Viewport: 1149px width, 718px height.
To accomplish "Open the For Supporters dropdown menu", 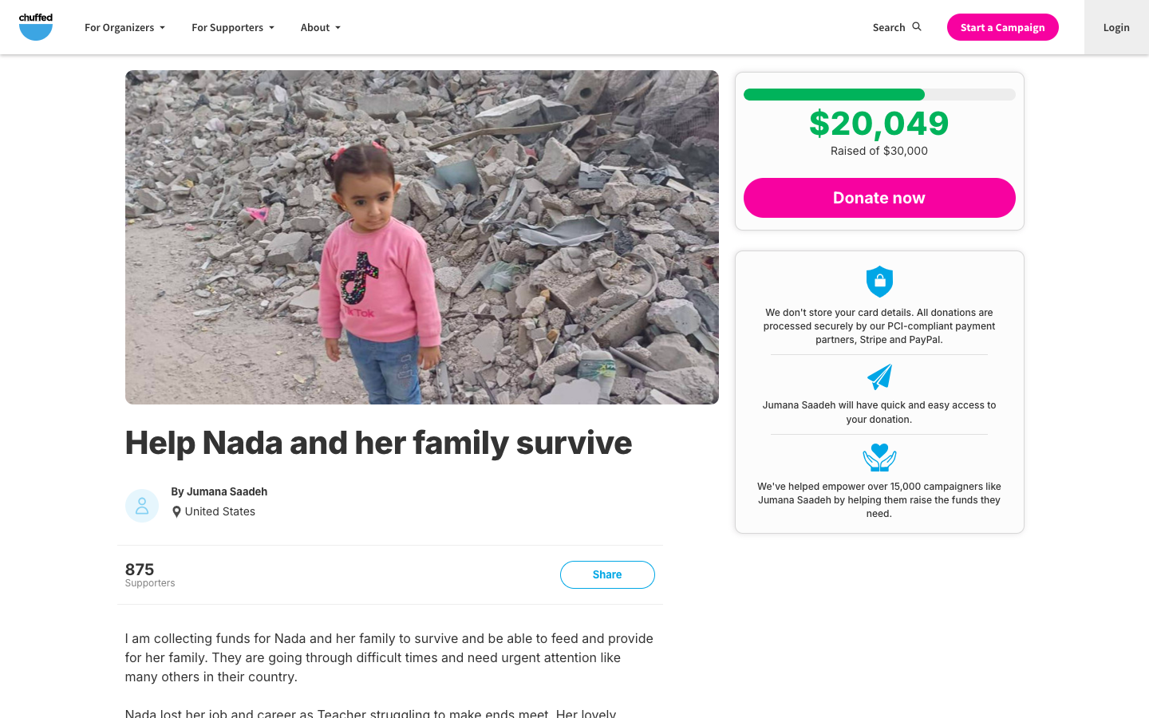I will (x=232, y=27).
